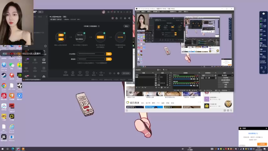Click the toolbox more-options circle icon
The width and height of the screenshot is (268, 151).
pos(45,46)
